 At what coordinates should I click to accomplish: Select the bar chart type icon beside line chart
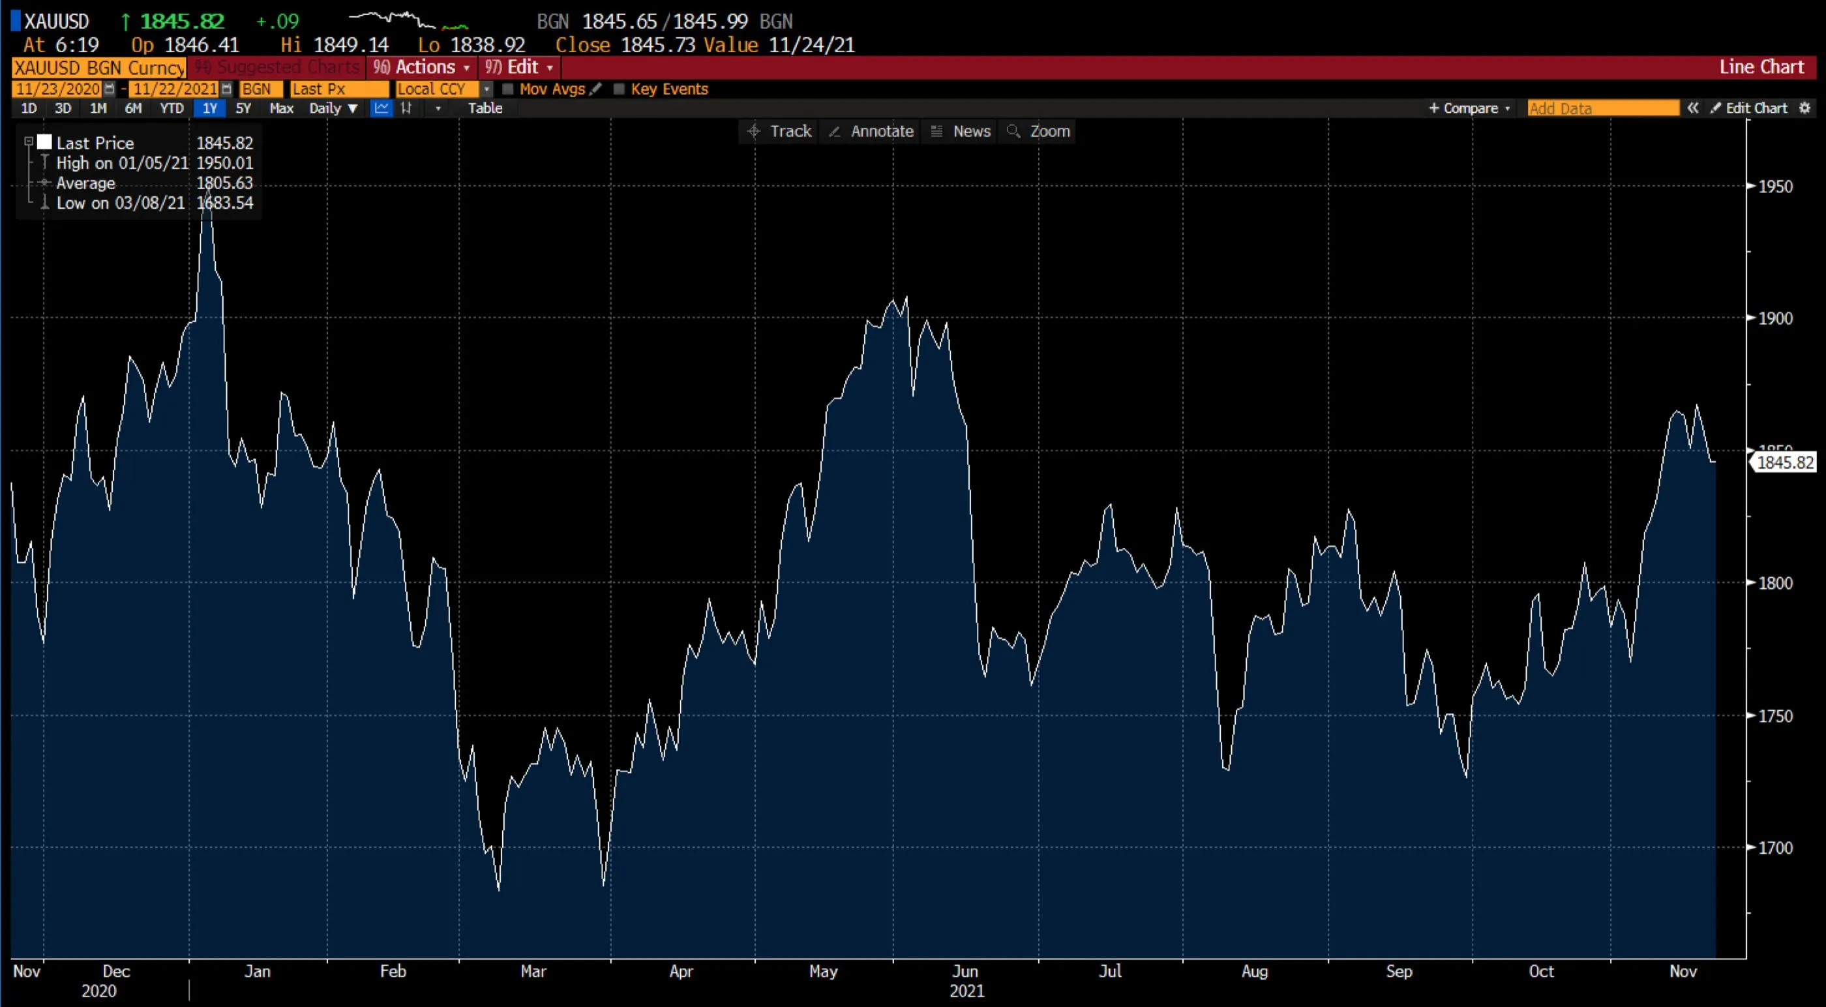(406, 108)
